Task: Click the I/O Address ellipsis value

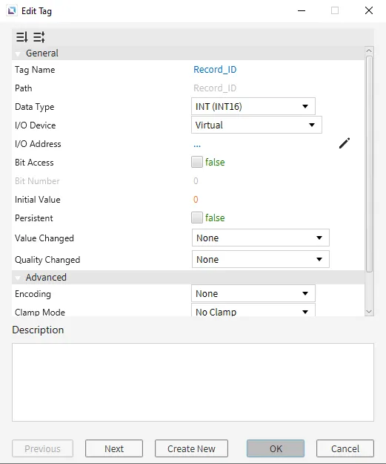Action: (x=197, y=145)
